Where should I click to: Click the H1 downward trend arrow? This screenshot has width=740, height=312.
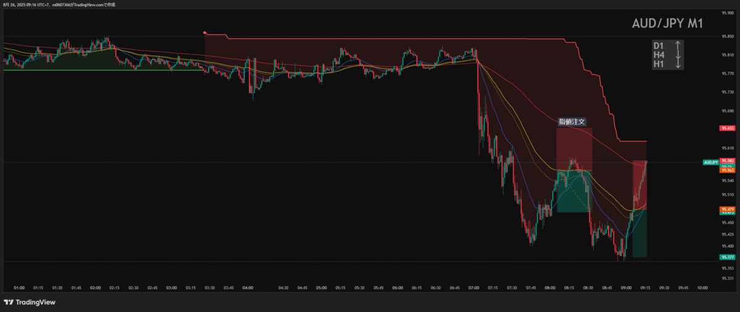(x=678, y=64)
